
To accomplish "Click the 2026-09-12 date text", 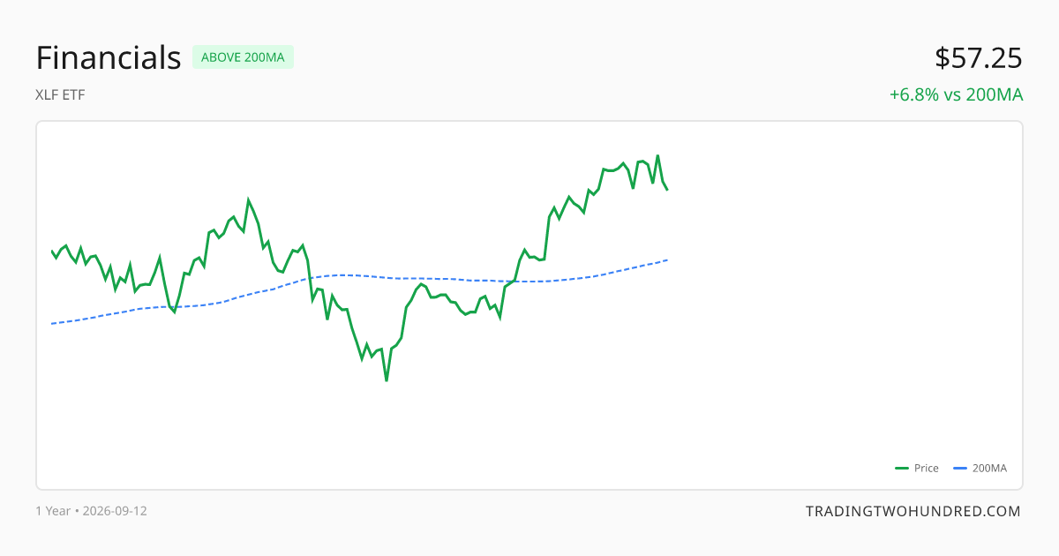I will click(115, 511).
